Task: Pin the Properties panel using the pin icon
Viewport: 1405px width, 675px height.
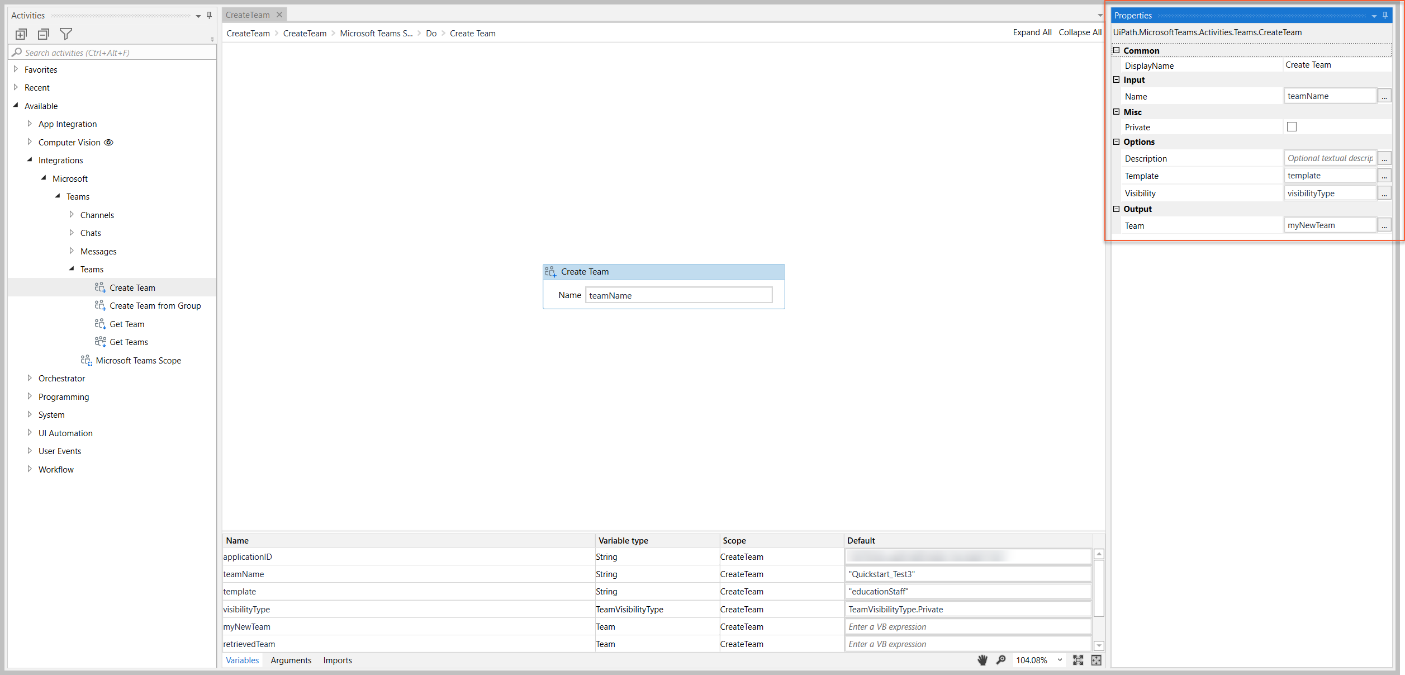Action: tap(1384, 15)
